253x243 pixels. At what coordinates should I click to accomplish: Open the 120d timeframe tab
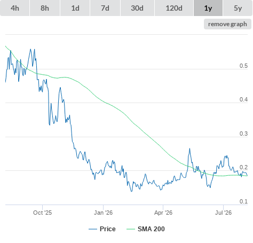pos(174,8)
